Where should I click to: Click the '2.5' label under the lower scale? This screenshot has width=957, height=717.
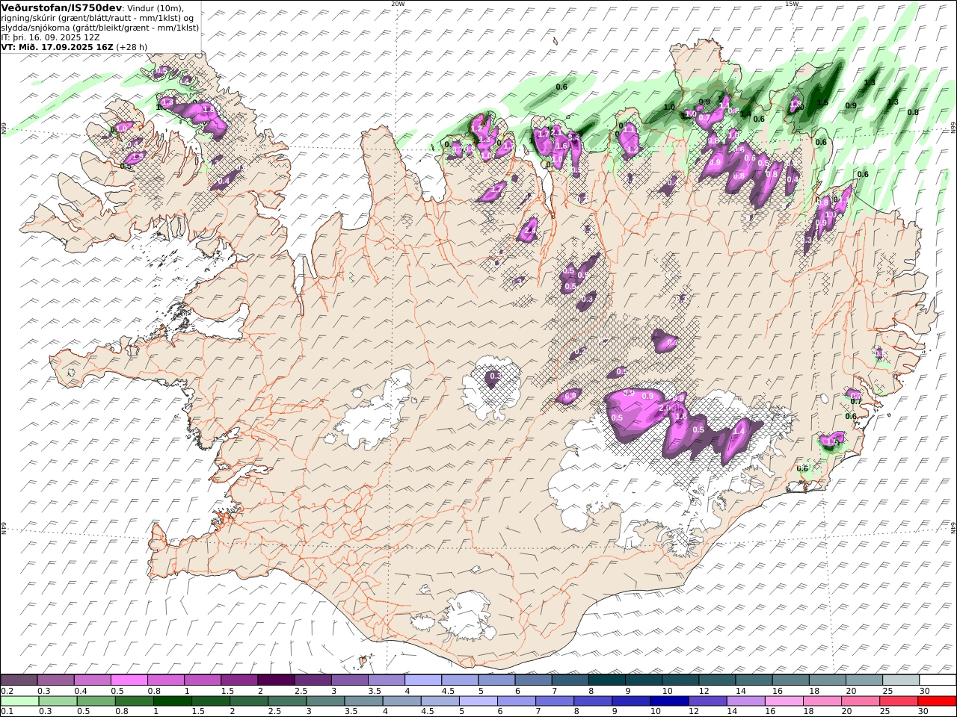pos(274,712)
